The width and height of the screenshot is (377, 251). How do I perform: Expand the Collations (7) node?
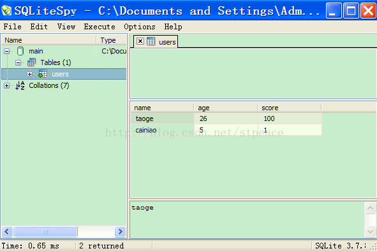point(7,85)
